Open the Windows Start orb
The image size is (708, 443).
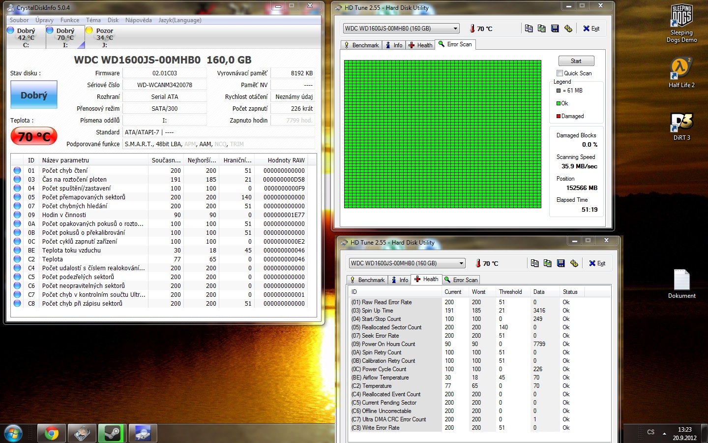click(x=13, y=433)
